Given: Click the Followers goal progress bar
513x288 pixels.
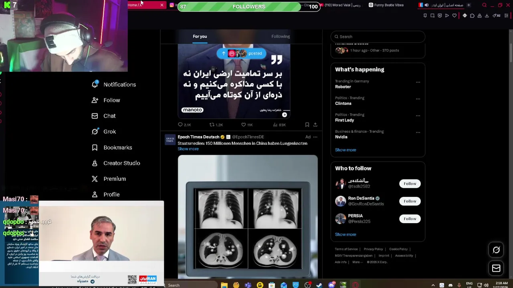Looking at the screenshot, I should (249, 6).
